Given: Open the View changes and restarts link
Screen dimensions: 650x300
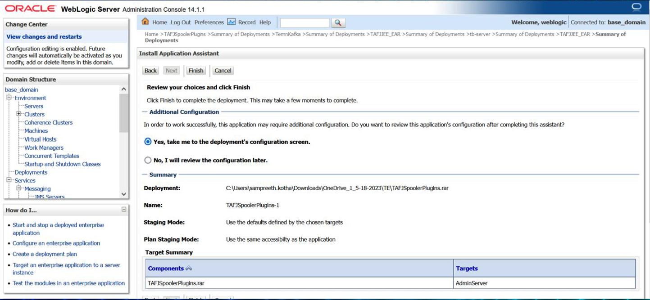Looking at the screenshot, I should click(44, 37).
